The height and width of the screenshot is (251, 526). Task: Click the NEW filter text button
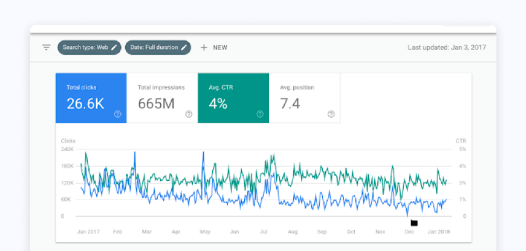point(220,48)
